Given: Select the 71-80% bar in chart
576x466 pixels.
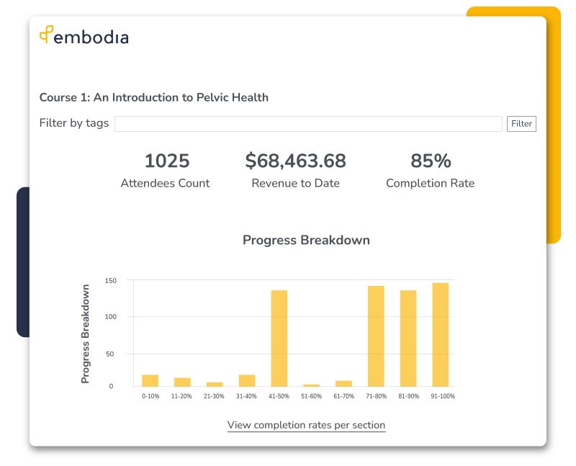Looking at the screenshot, I should pyautogui.click(x=376, y=336).
